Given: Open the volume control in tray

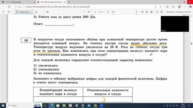Looking at the screenshot, I should 173,105.
